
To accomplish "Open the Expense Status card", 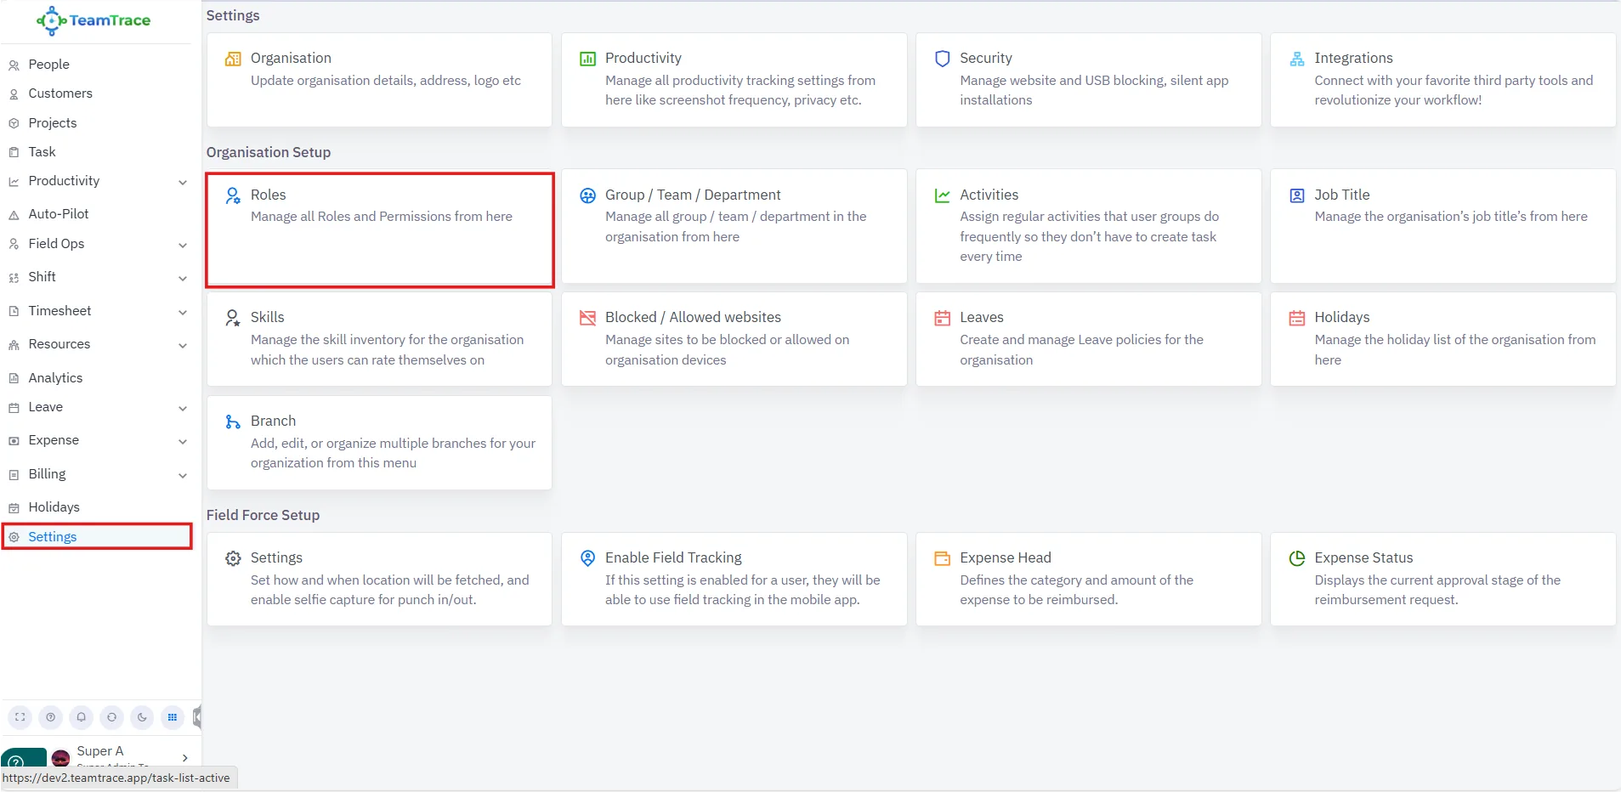I will click(x=1442, y=579).
